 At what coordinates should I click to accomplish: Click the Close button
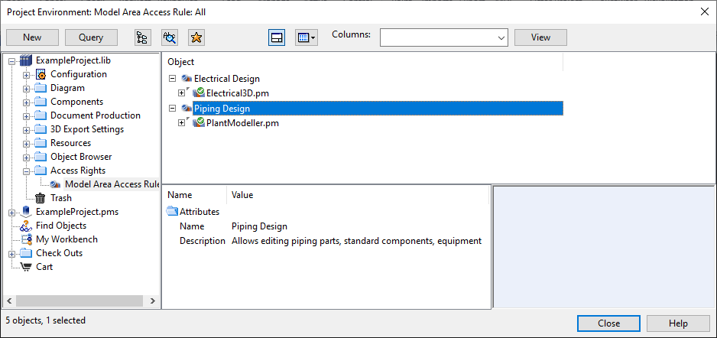tap(608, 323)
